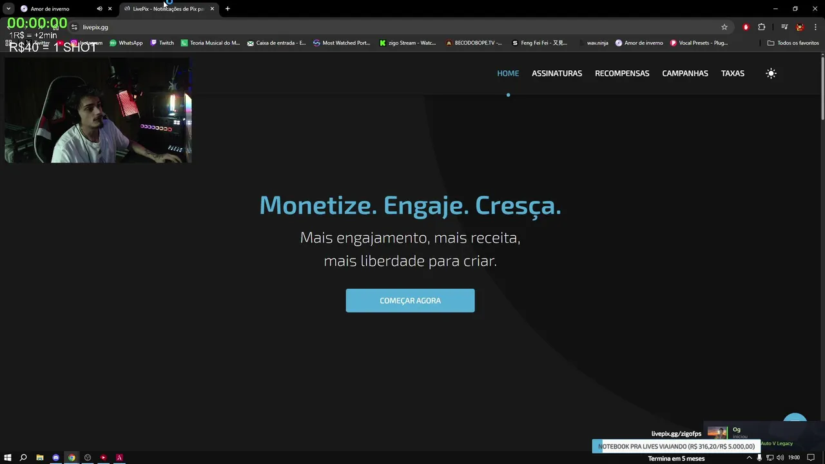Select the LivePix browser tab

[x=169, y=8]
